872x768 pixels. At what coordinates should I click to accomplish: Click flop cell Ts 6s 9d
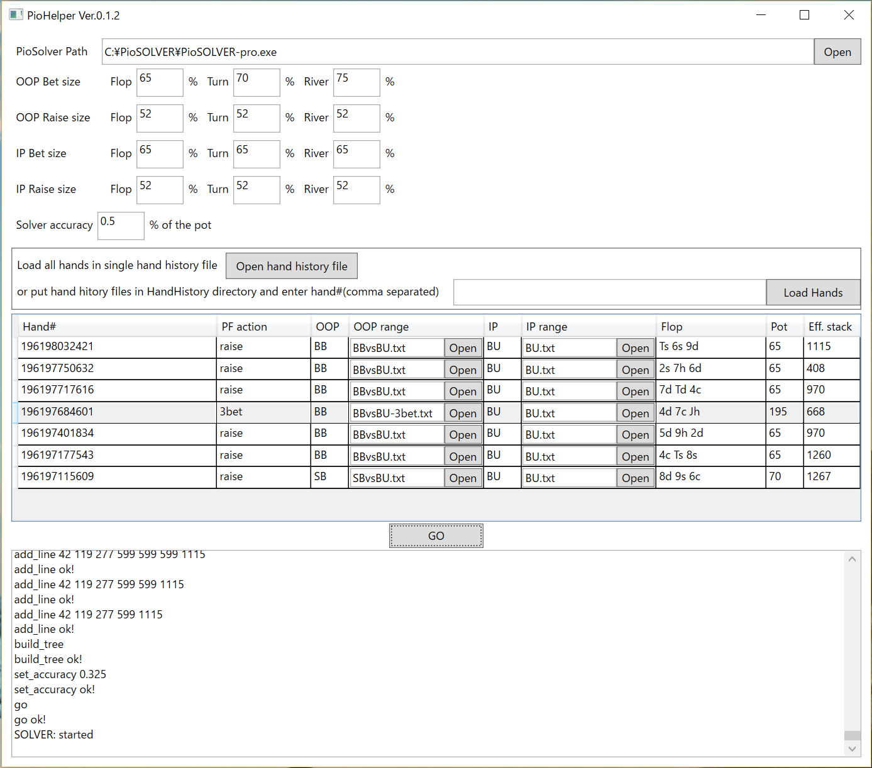click(x=711, y=347)
